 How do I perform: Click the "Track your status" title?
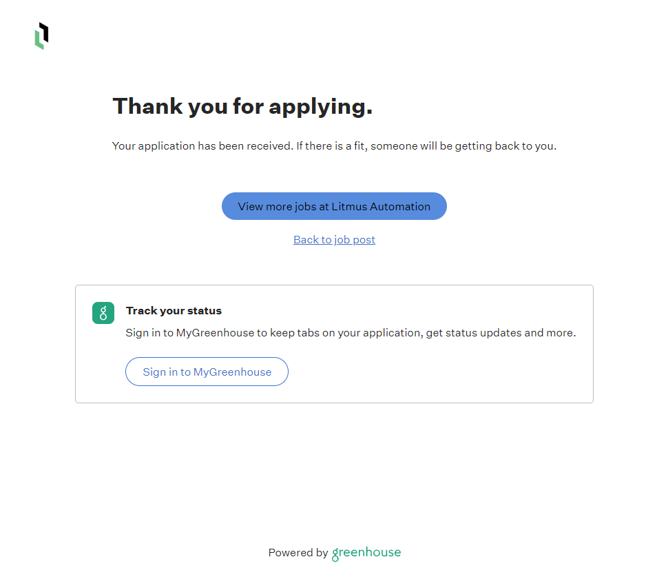174,311
